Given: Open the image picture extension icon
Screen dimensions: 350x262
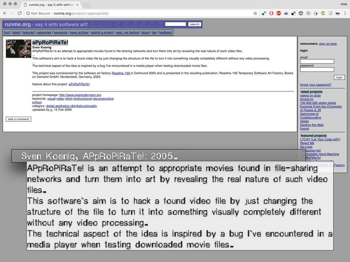Looking at the screenshot, I should pyautogui.click(x=331, y=13).
